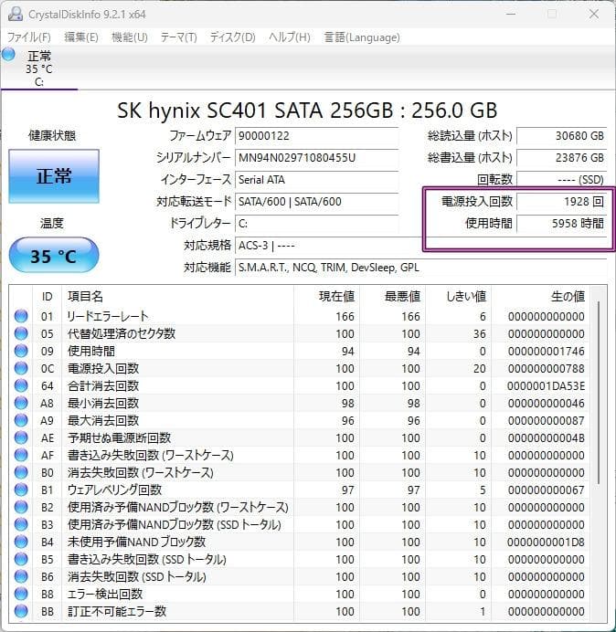616x632 pixels.
Task: Click status orb of ID AF row
Action: tap(21, 455)
